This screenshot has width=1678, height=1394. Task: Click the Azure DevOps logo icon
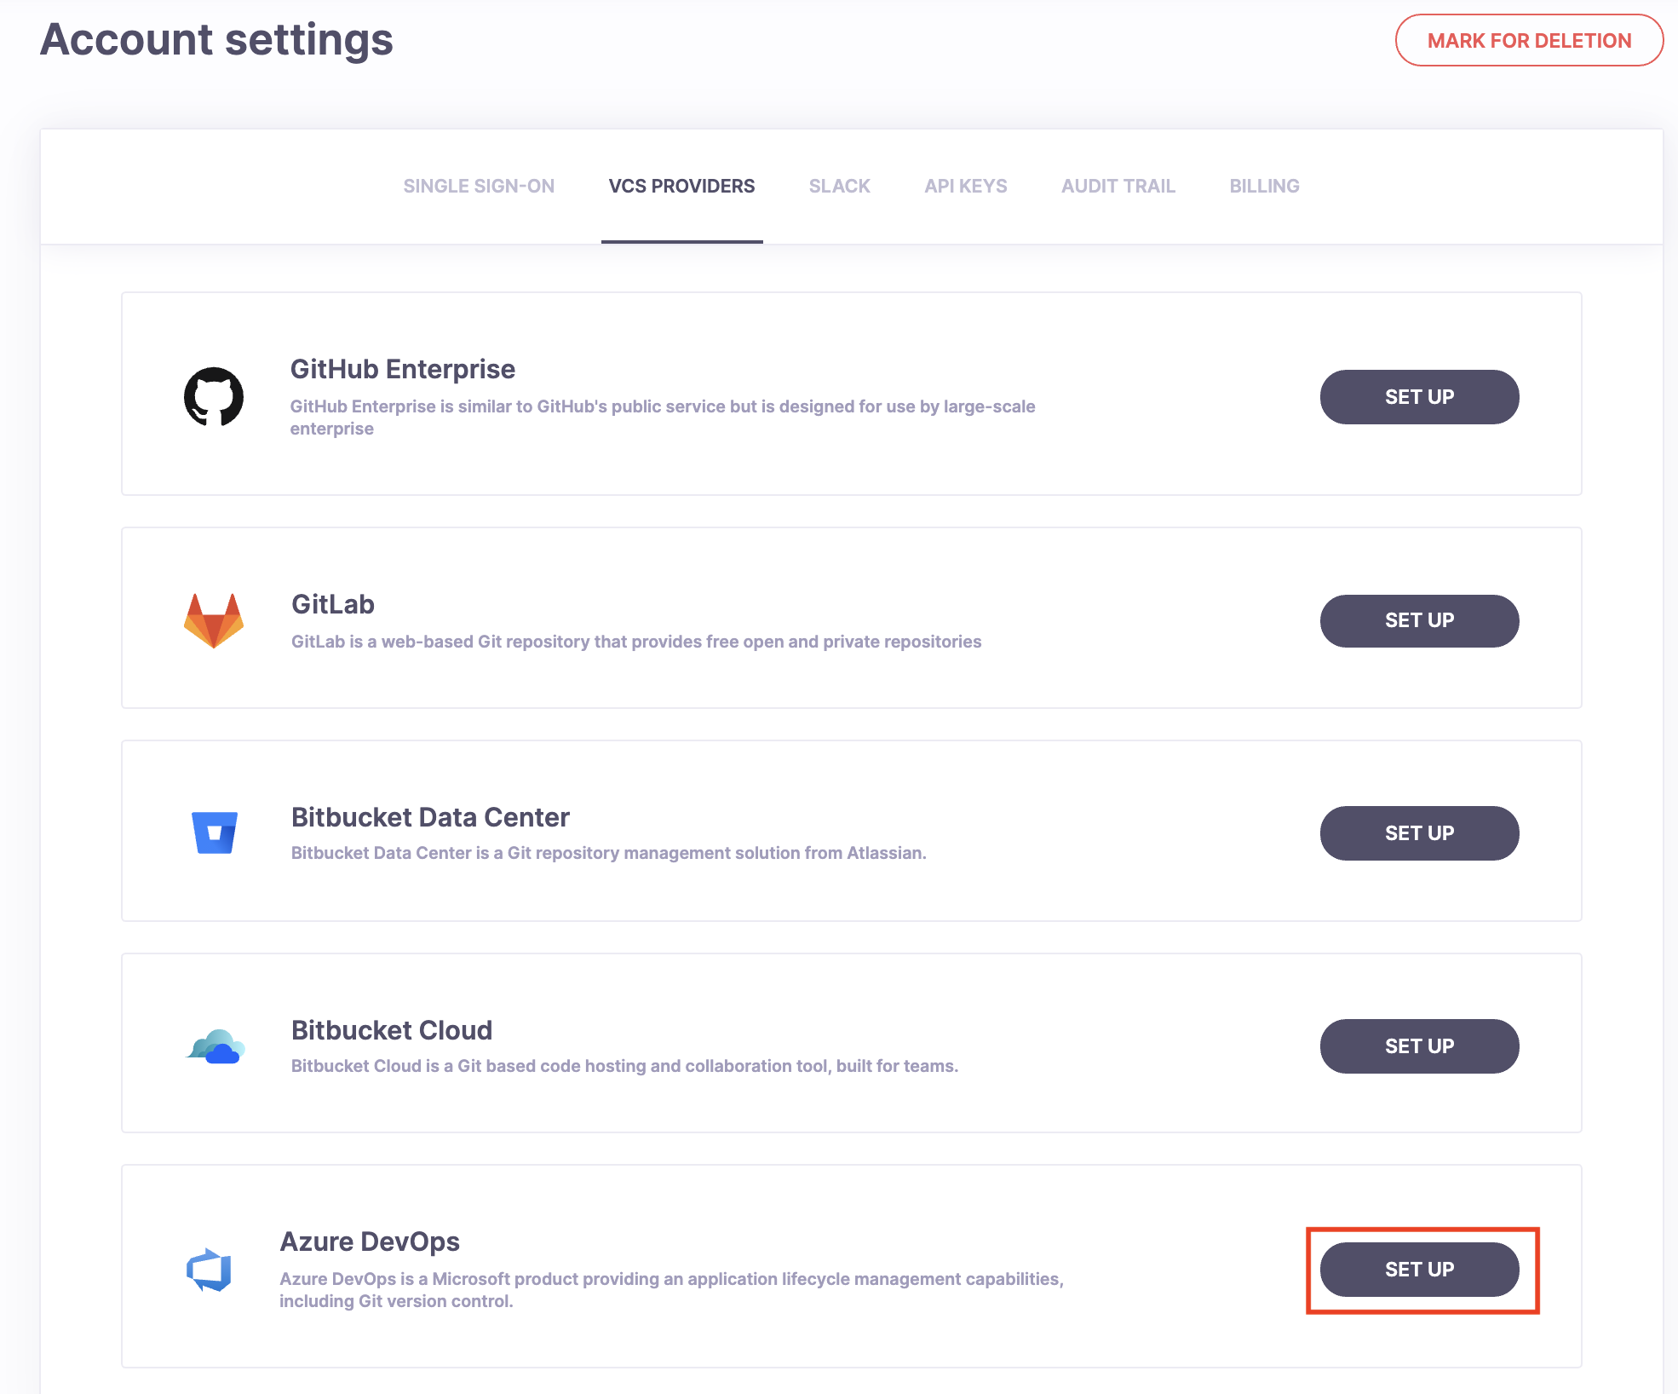click(x=209, y=1270)
